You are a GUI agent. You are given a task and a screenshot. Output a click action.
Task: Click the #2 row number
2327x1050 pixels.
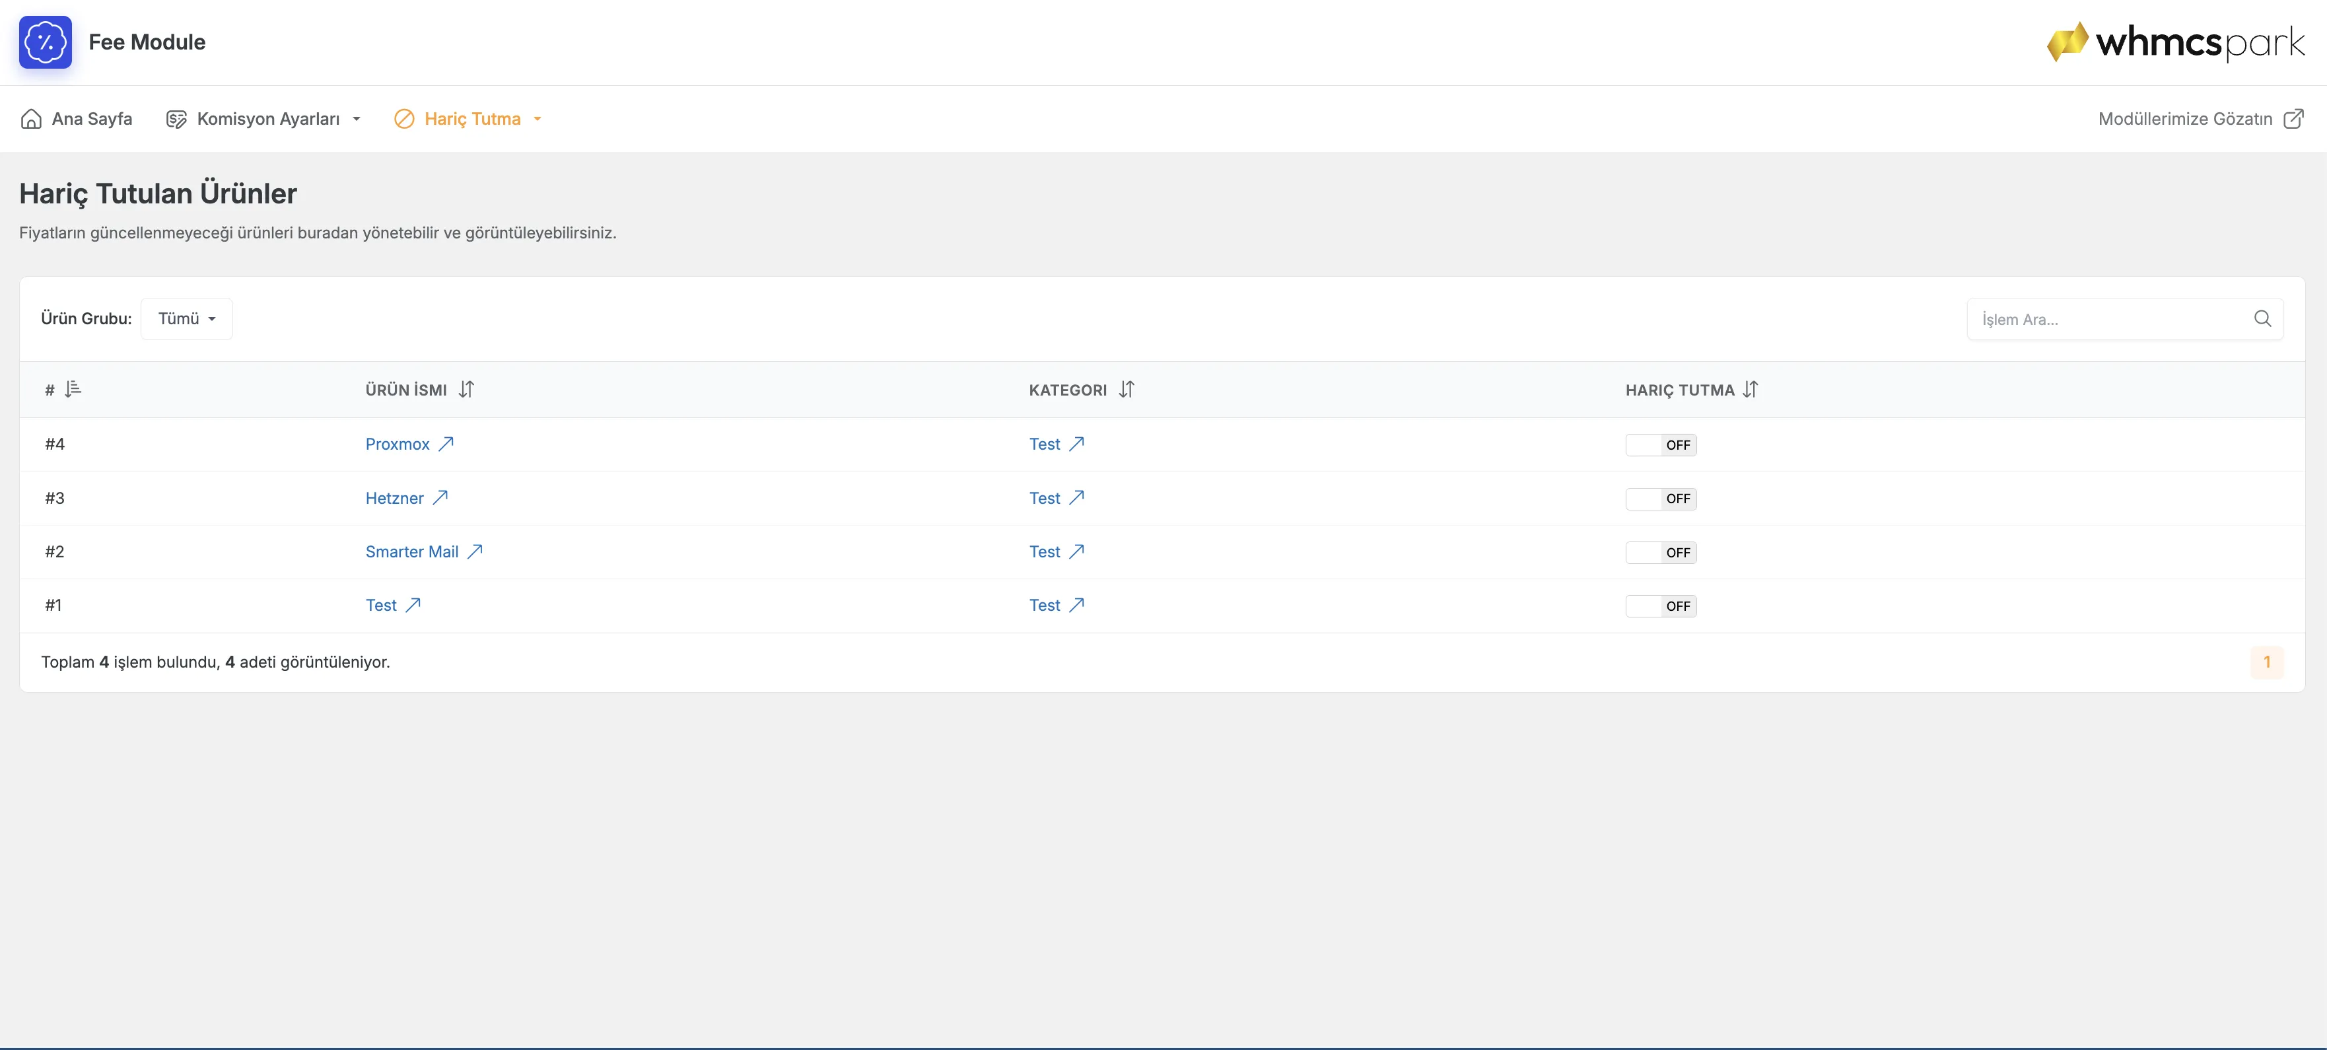(54, 551)
